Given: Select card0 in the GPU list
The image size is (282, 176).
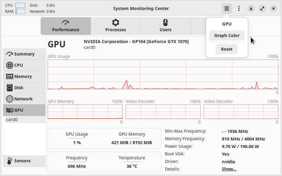Looking at the screenshot, I should [x=12, y=120].
